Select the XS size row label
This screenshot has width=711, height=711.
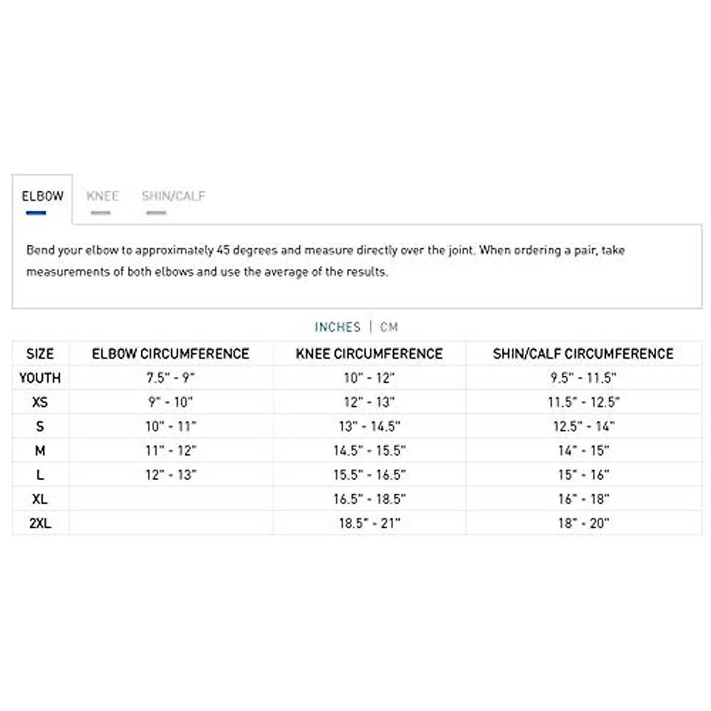pyautogui.click(x=40, y=402)
